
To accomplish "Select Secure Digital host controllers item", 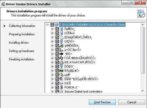I will click(83, 92).
